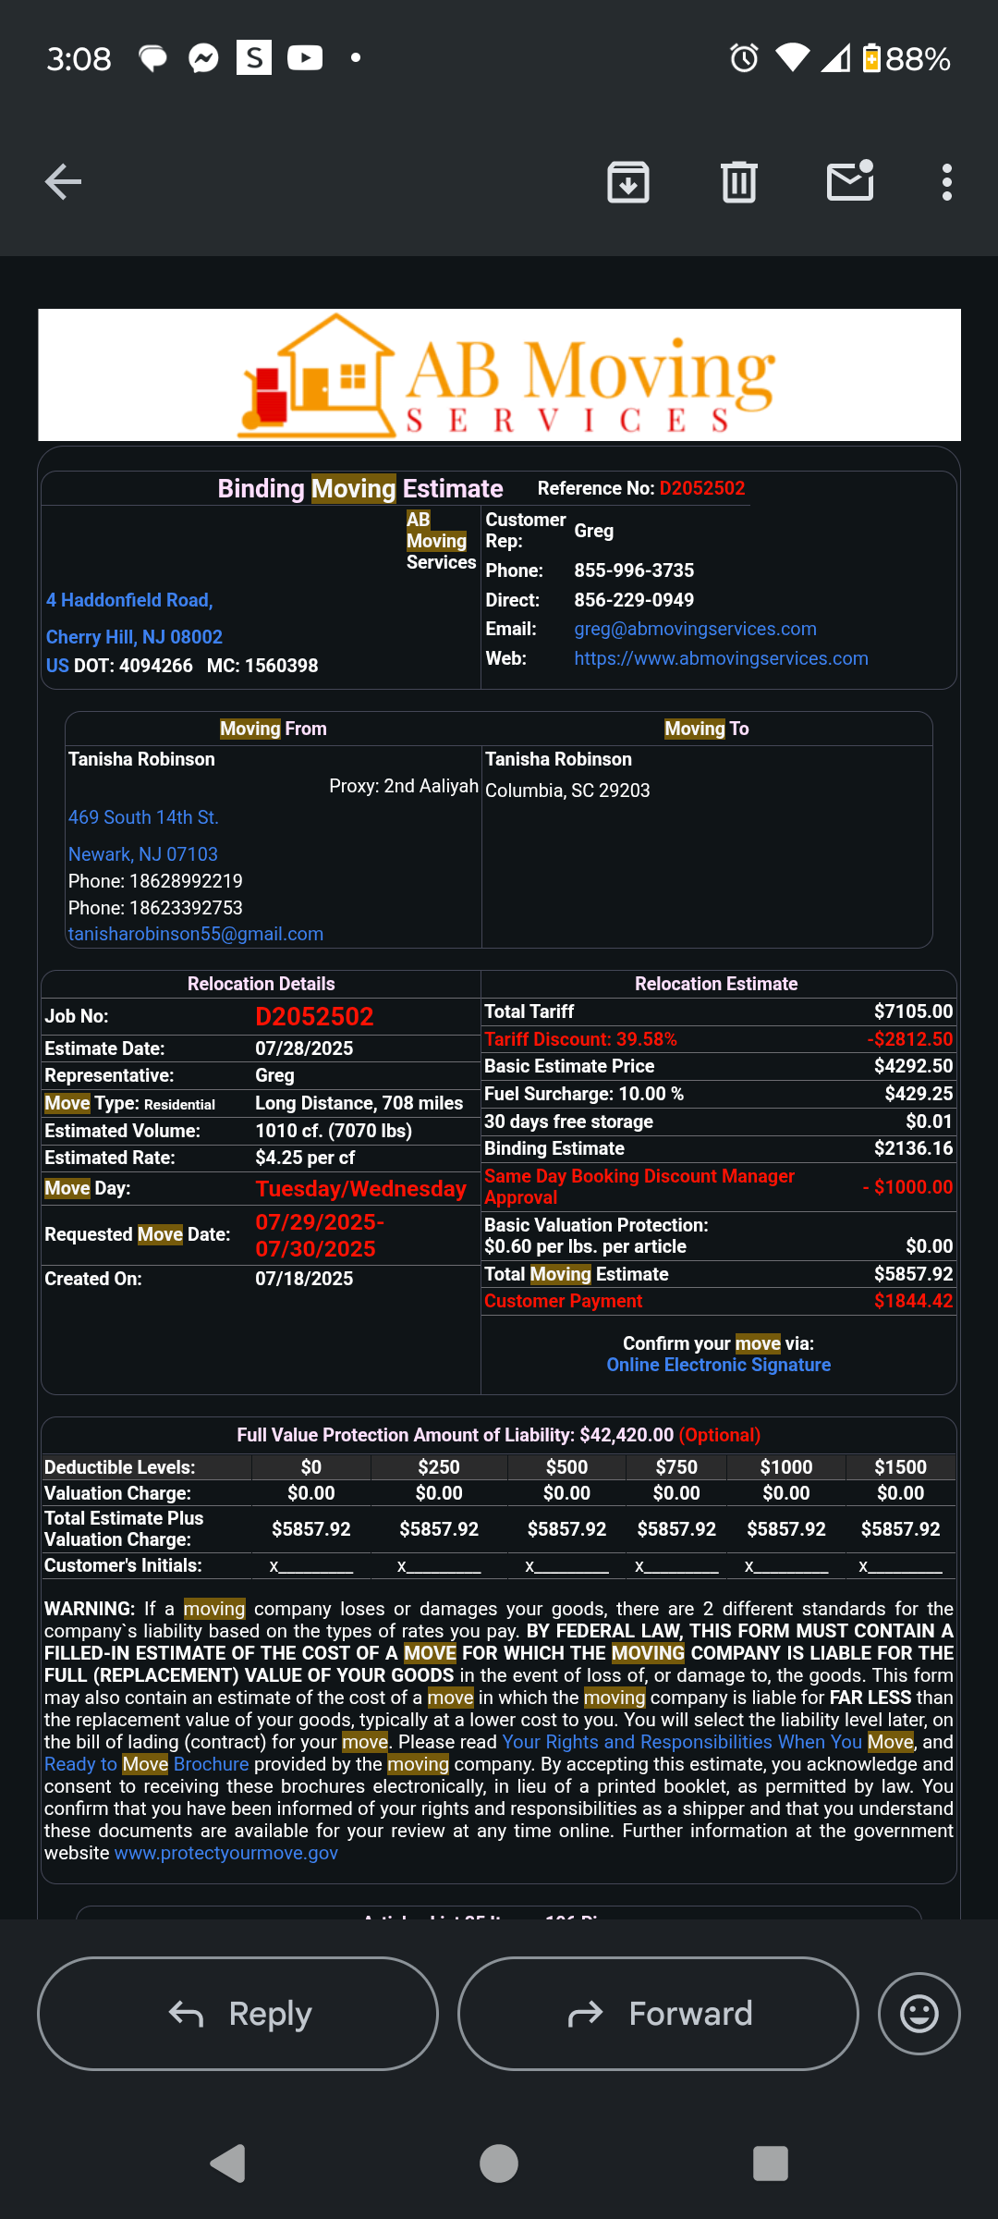Open the Online Electronic Signature link
This screenshot has height=2219, width=998.
[718, 1365]
